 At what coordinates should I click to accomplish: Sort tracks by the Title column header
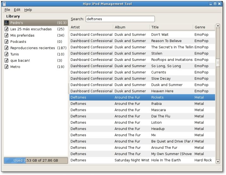pos(171,27)
